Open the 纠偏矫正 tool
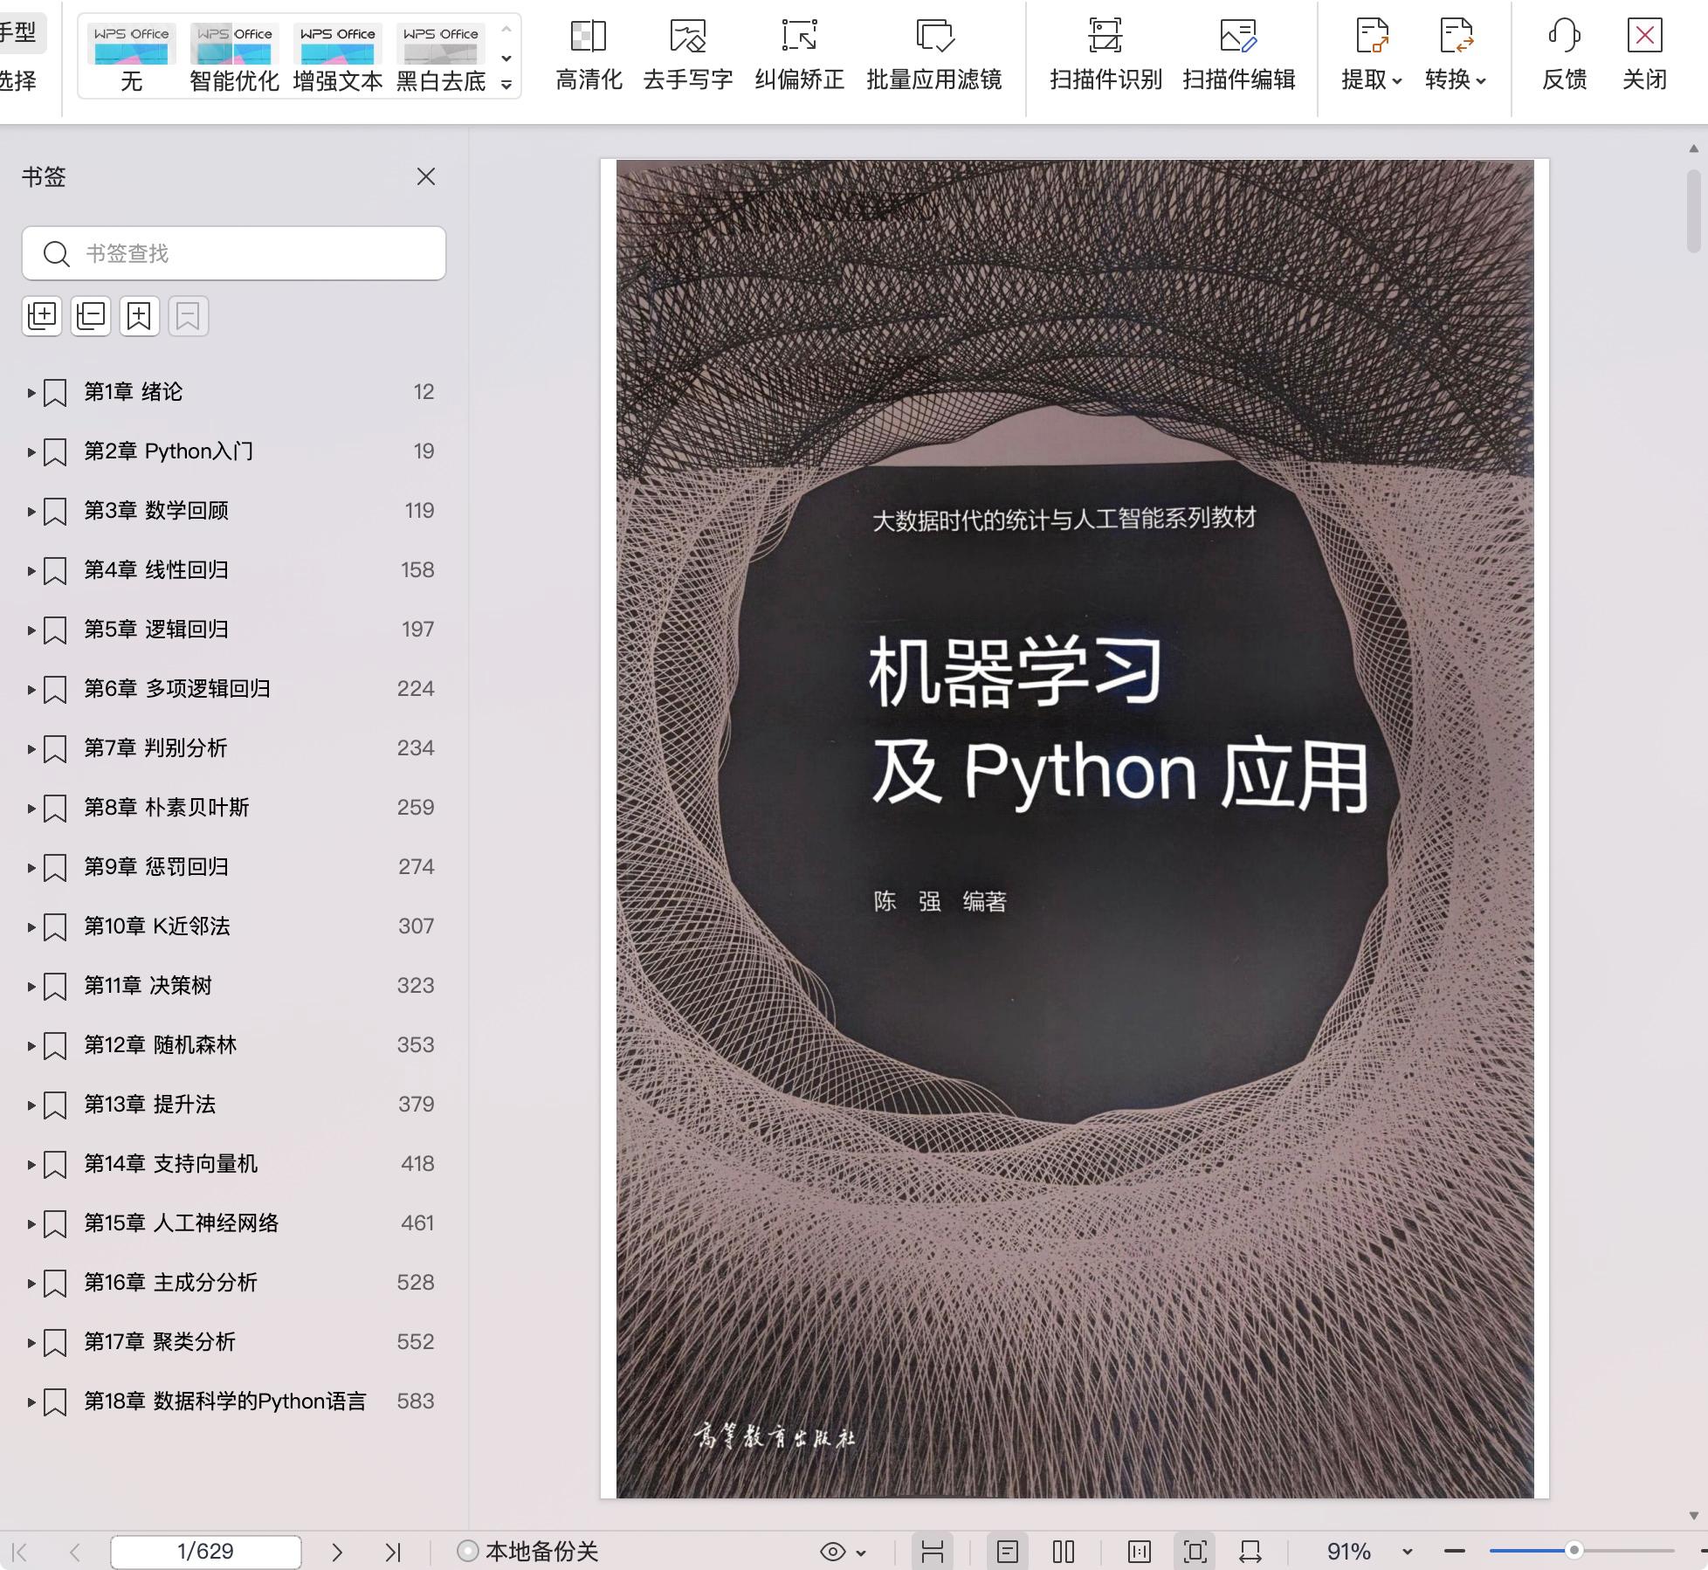Screen dimensions: 1708x1570 [x=799, y=56]
